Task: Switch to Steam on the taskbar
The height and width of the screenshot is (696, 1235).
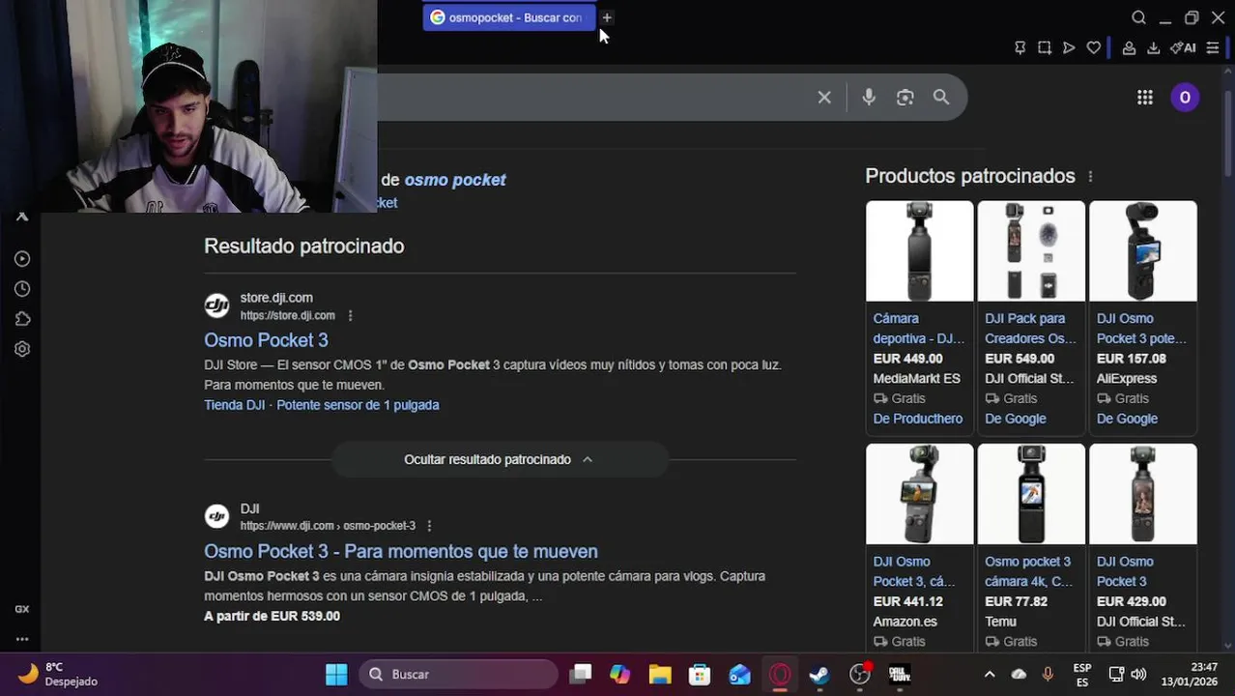Action: click(819, 674)
